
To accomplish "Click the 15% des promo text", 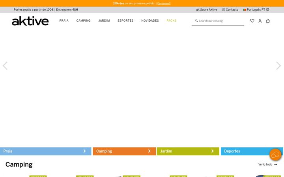I will pyautogui.click(x=118, y=4).
